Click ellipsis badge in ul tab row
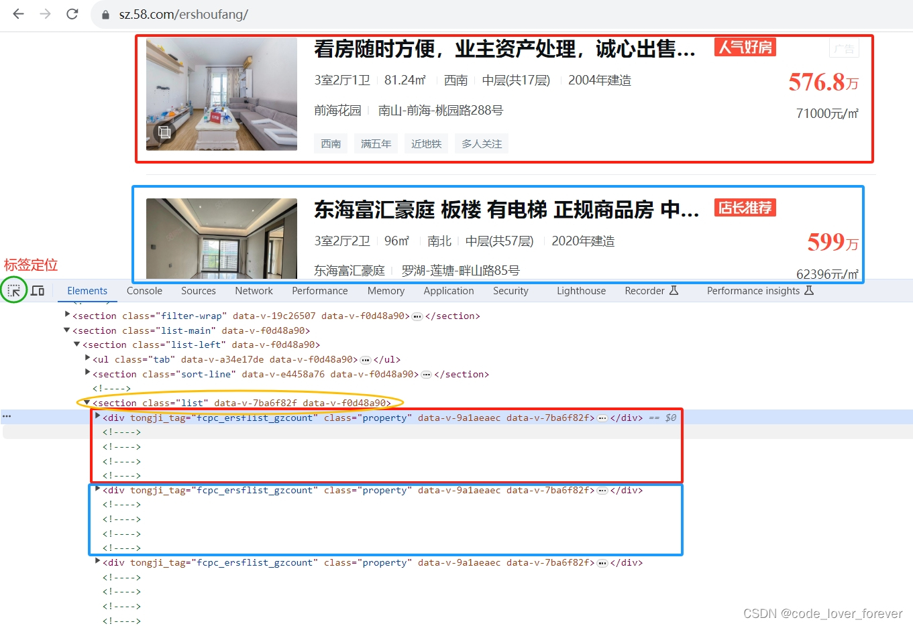Viewport: 913px width, 626px height. point(366,360)
